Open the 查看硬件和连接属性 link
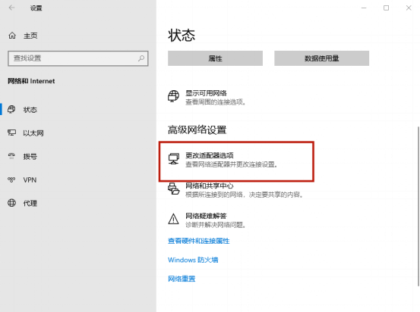The height and width of the screenshot is (312, 420). click(198, 241)
